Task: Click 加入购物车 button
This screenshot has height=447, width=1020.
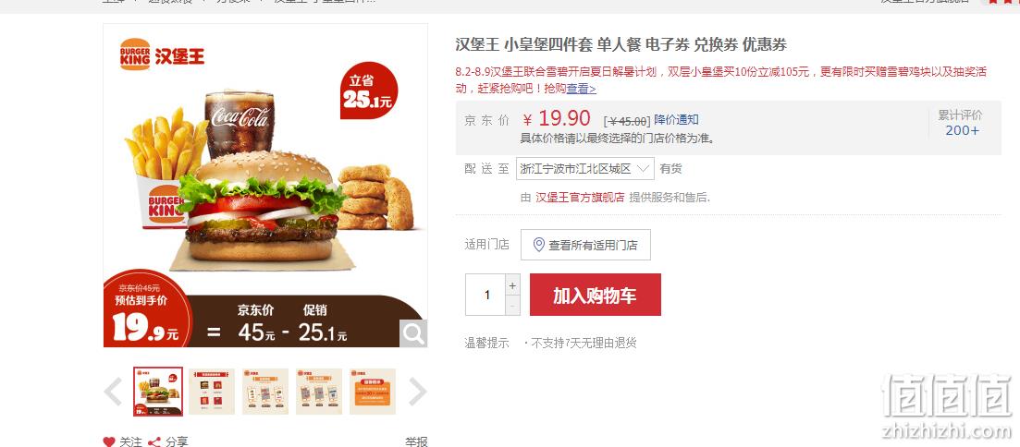Action: [x=596, y=295]
